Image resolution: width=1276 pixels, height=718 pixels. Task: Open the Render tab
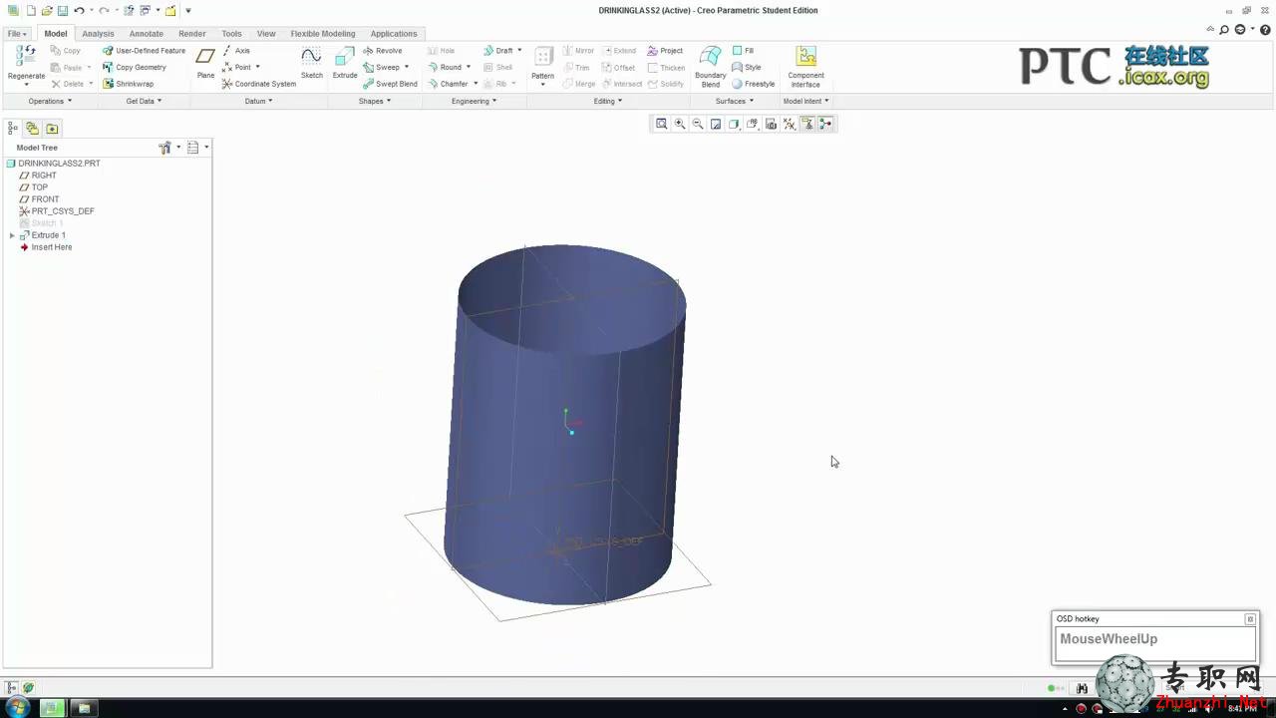click(x=192, y=34)
